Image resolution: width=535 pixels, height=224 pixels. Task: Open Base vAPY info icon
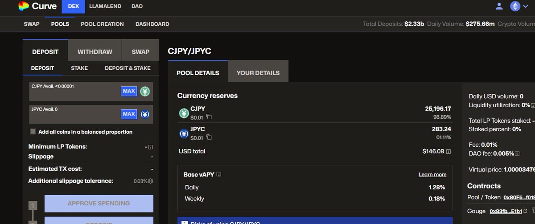[x=219, y=175]
